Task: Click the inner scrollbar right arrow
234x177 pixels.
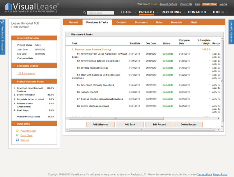Action: tap(219, 118)
